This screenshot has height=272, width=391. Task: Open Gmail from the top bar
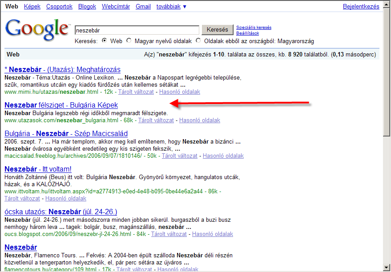click(143, 7)
